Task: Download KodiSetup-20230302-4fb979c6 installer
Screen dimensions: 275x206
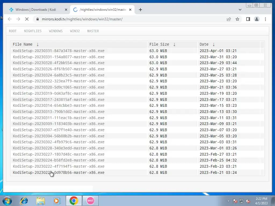Action: coord(59,142)
